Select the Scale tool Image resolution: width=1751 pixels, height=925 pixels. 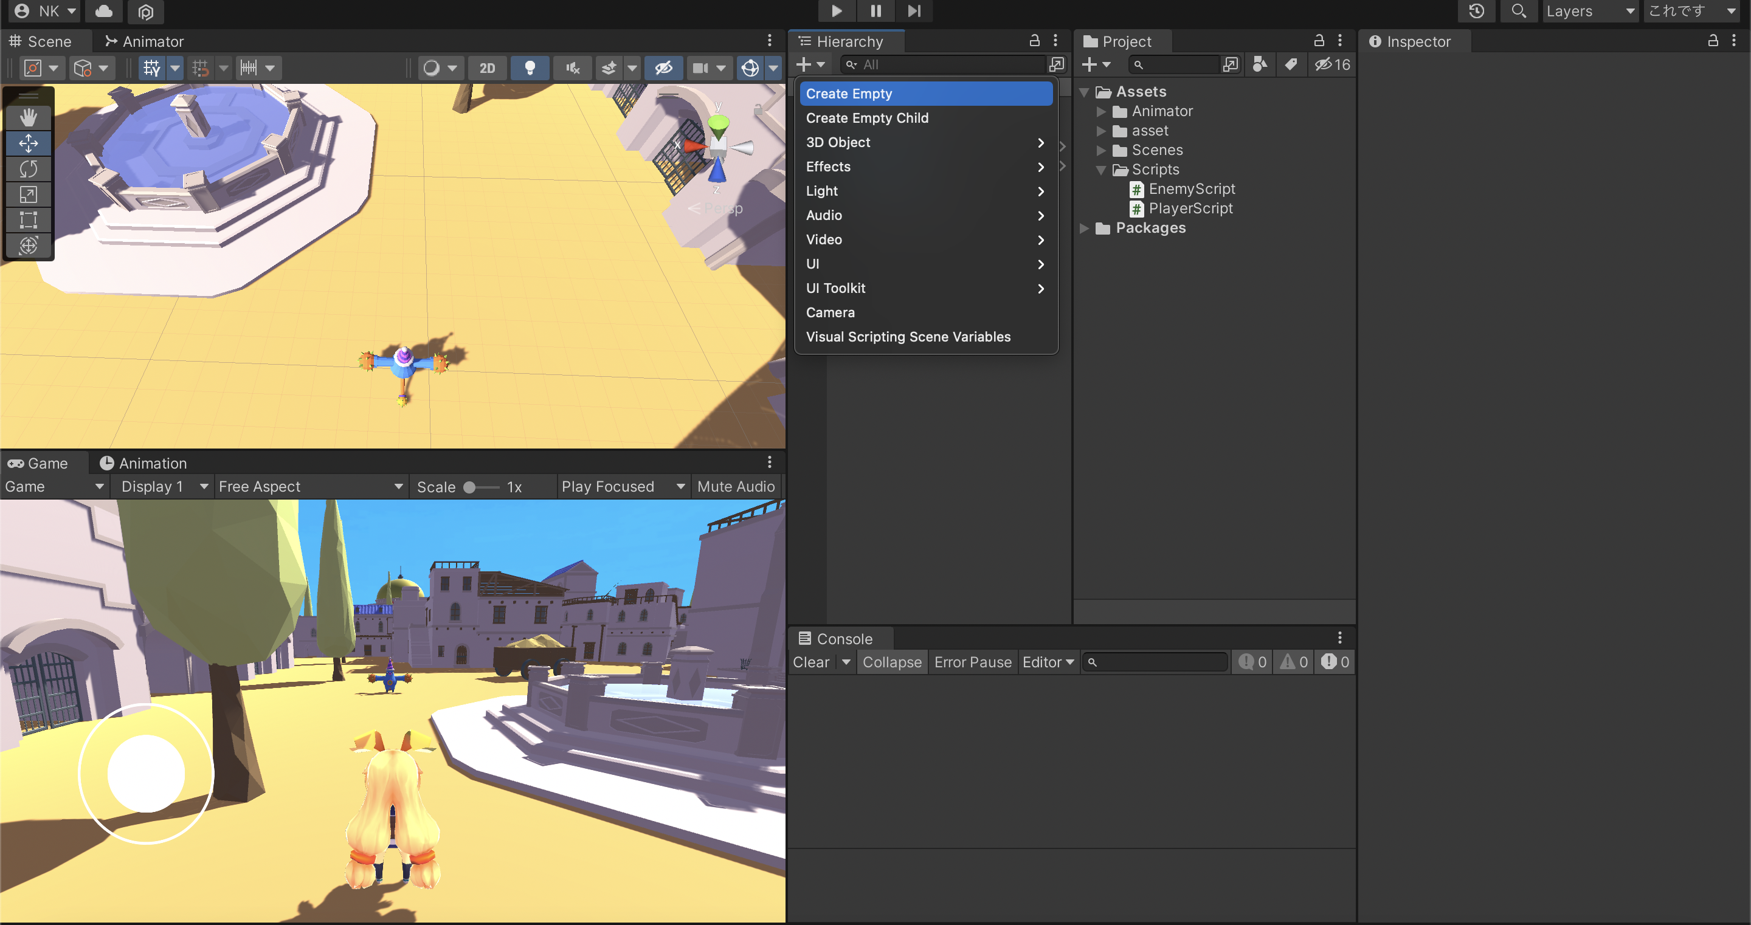(x=28, y=194)
